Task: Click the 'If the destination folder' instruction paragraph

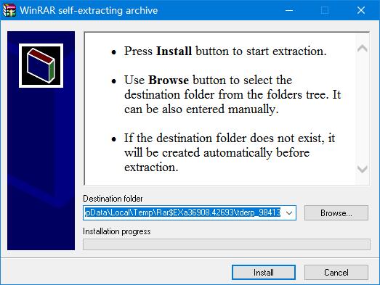Action: point(230,153)
